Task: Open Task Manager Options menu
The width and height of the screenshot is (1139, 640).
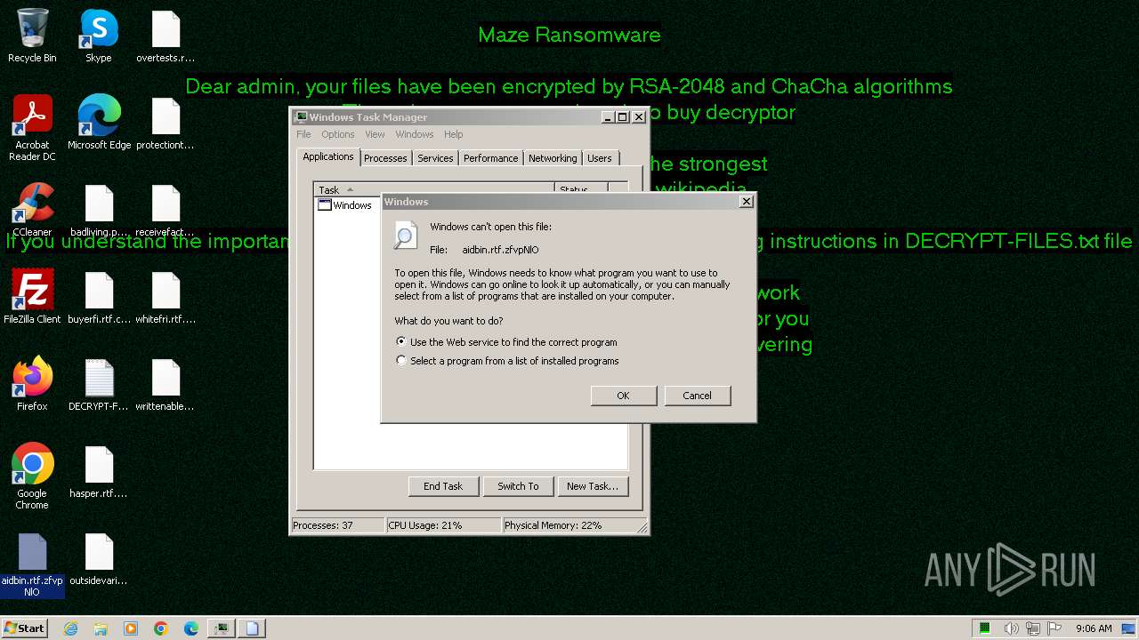Action: [x=338, y=134]
